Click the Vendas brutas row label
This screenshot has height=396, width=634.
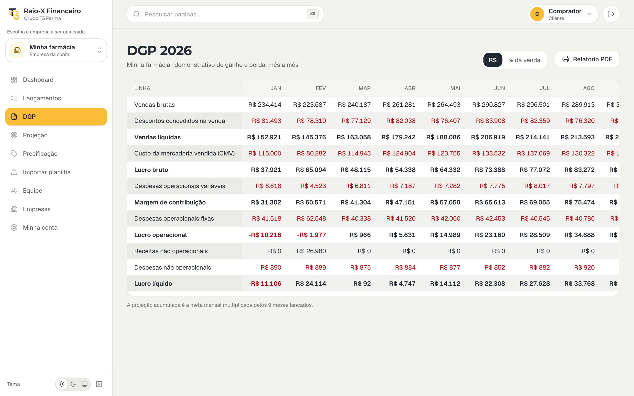pos(154,105)
